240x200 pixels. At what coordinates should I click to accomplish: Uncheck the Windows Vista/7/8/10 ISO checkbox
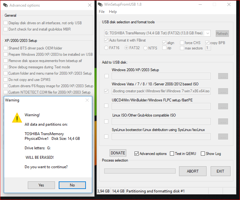(106, 91)
